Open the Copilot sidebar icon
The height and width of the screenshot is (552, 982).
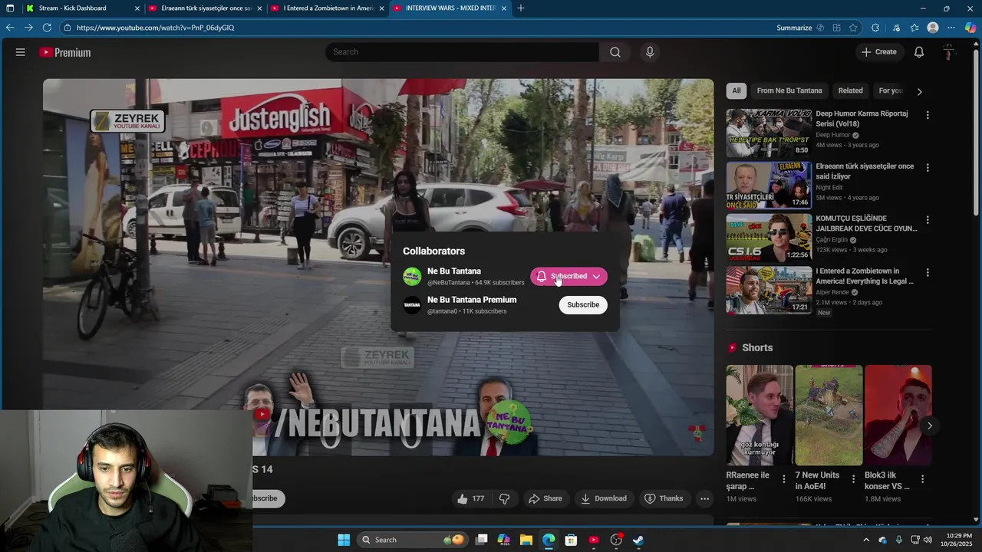970,28
